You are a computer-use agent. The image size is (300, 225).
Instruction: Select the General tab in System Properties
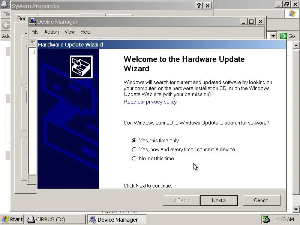click(22, 18)
